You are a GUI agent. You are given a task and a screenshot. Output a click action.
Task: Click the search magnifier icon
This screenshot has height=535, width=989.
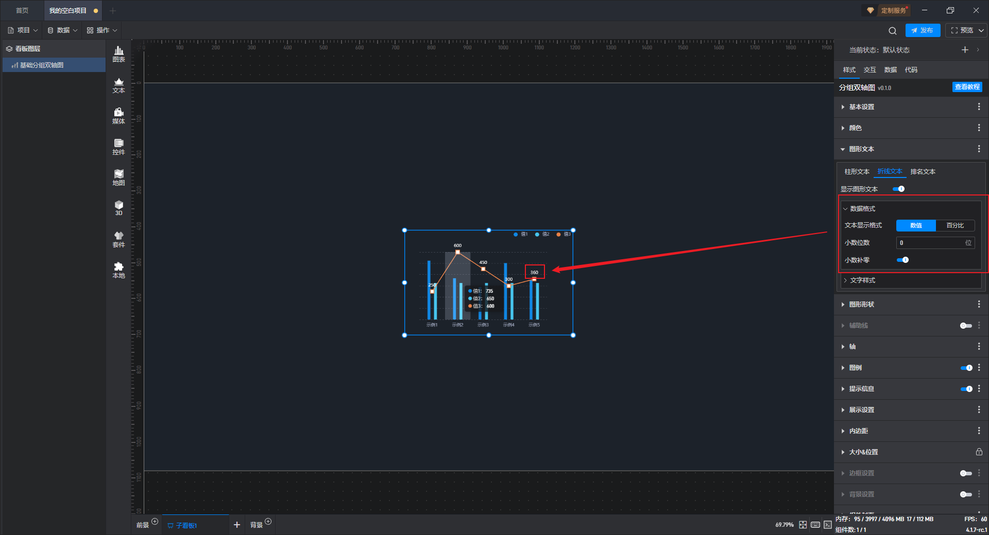pos(893,30)
